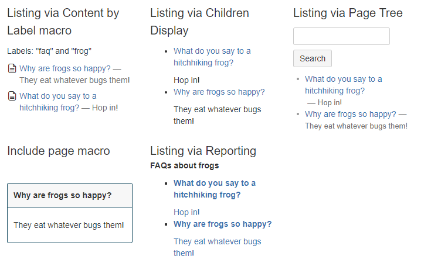
Task: Click the Page Tree search input field
Action: [x=341, y=36]
